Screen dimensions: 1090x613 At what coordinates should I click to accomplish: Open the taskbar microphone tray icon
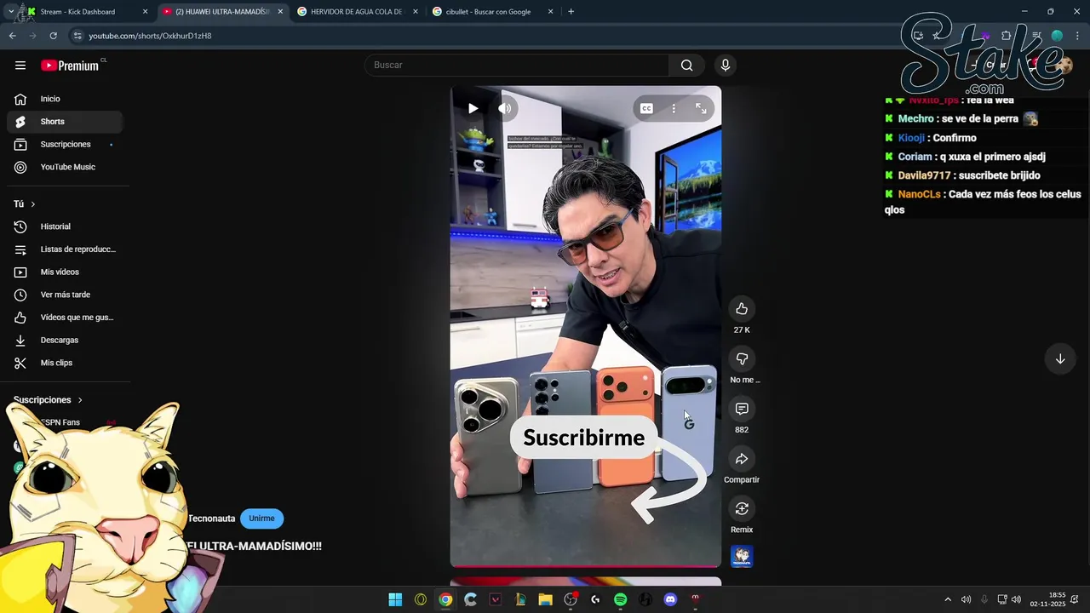[984, 599]
